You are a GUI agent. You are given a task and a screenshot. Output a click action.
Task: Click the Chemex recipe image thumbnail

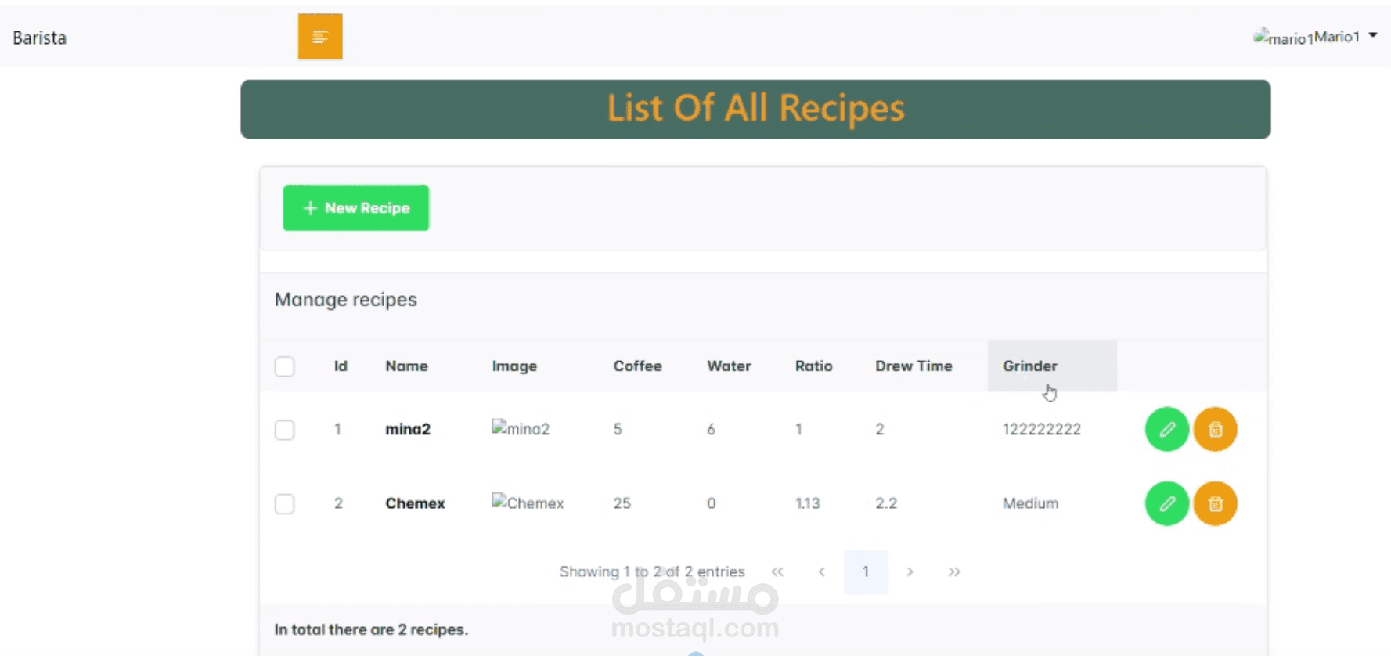(x=528, y=503)
